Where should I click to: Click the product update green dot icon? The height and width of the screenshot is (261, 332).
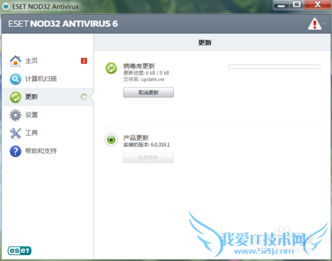pyautogui.click(x=111, y=139)
